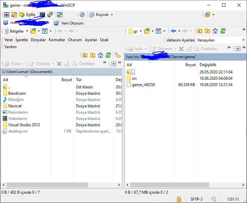The height and width of the screenshot is (203, 247).
Task: Open local parent directory icon
Action: (85, 55)
